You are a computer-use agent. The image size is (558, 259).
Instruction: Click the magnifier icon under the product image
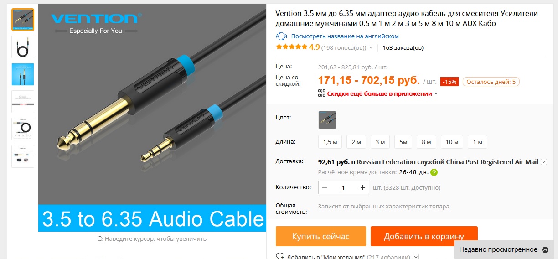click(x=100, y=238)
